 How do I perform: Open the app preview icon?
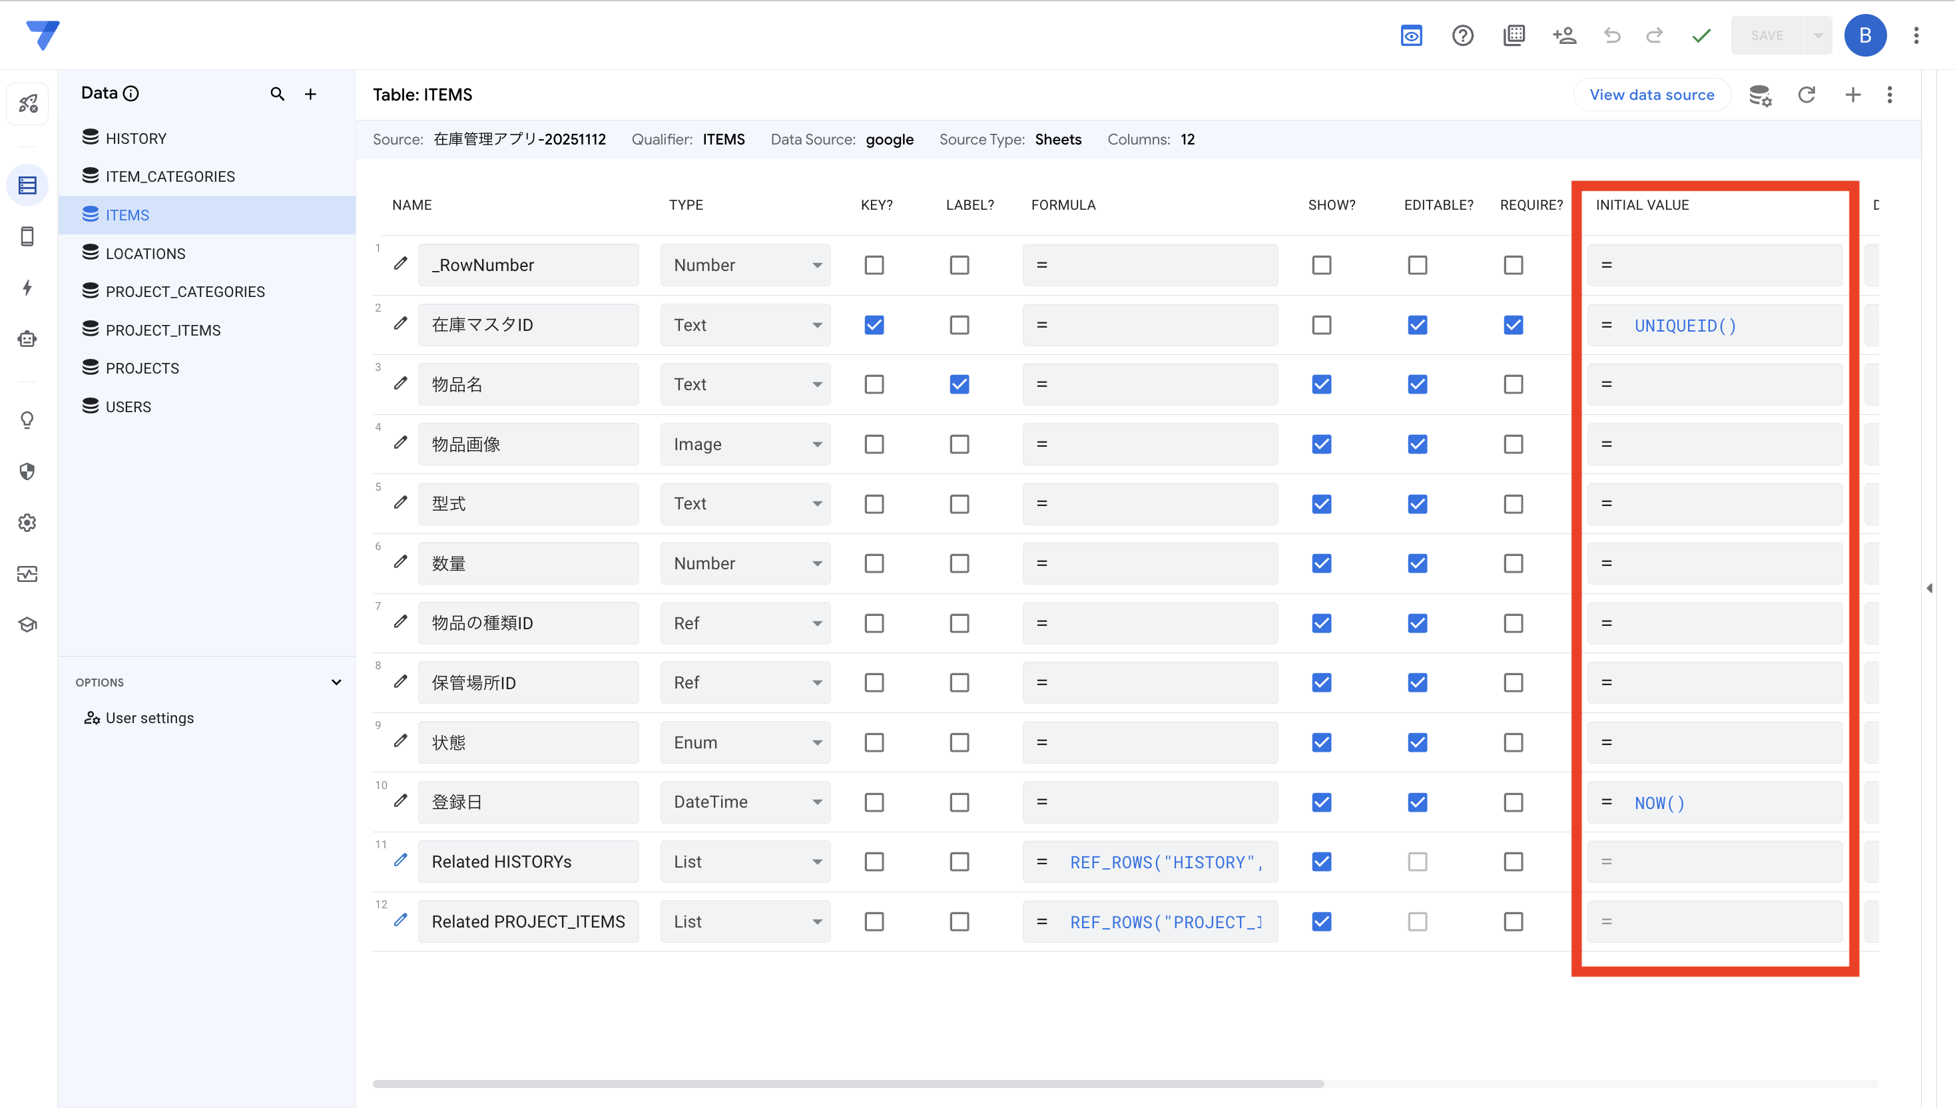pos(1411,36)
